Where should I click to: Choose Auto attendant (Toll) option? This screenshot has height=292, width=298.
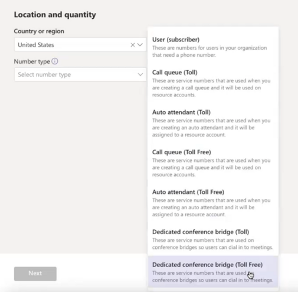tap(213, 124)
